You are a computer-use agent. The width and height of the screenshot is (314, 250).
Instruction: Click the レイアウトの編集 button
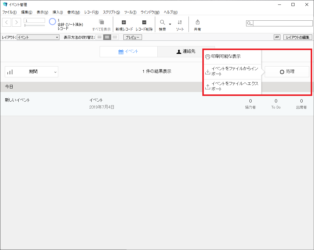(297, 37)
